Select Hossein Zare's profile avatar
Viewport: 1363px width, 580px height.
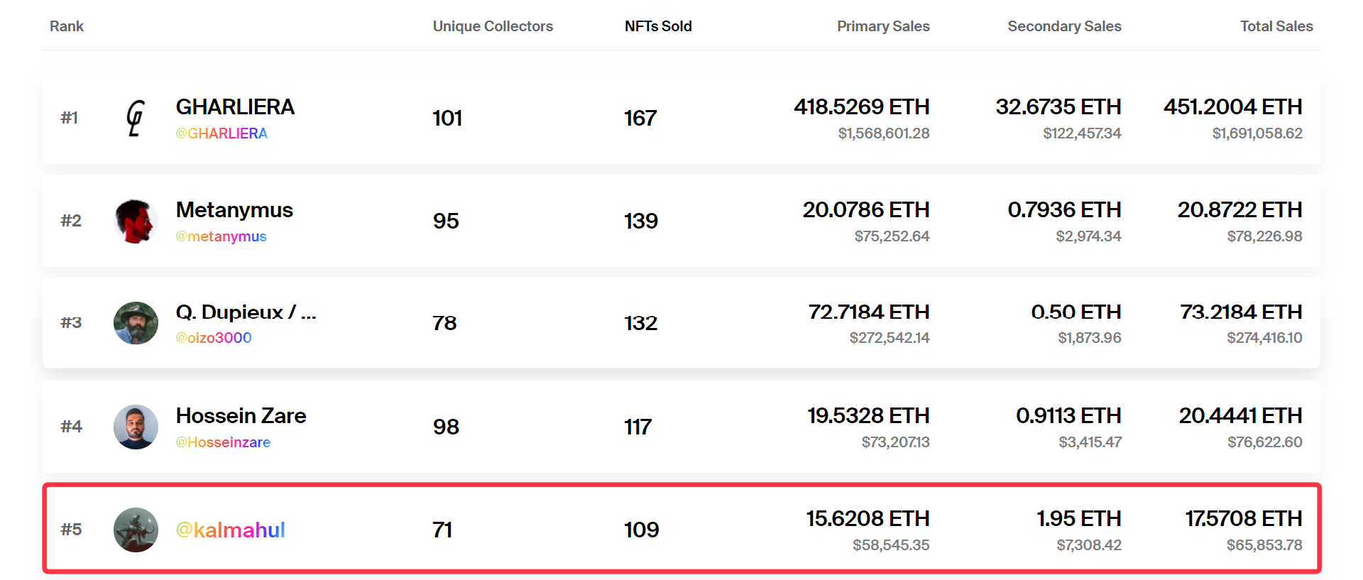click(136, 427)
